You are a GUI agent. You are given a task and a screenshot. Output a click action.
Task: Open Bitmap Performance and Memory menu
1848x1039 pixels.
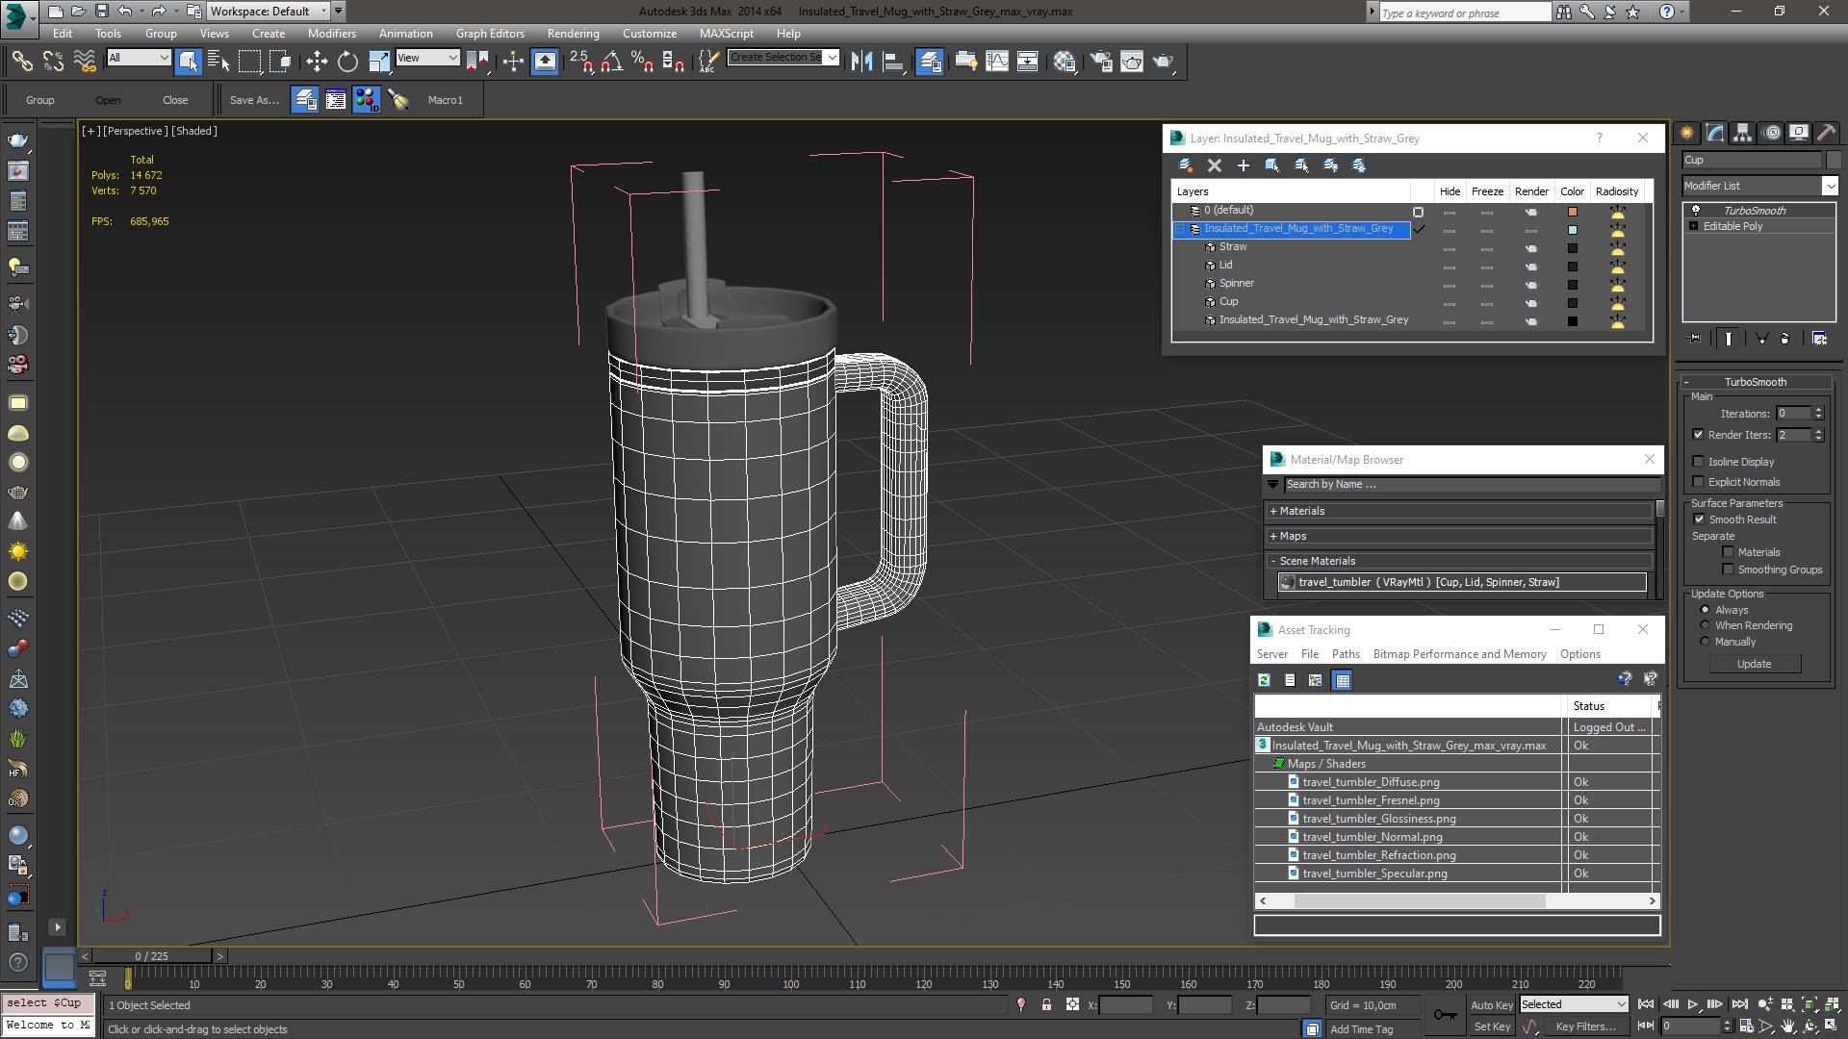pyautogui.click(x=1459, y=654)
